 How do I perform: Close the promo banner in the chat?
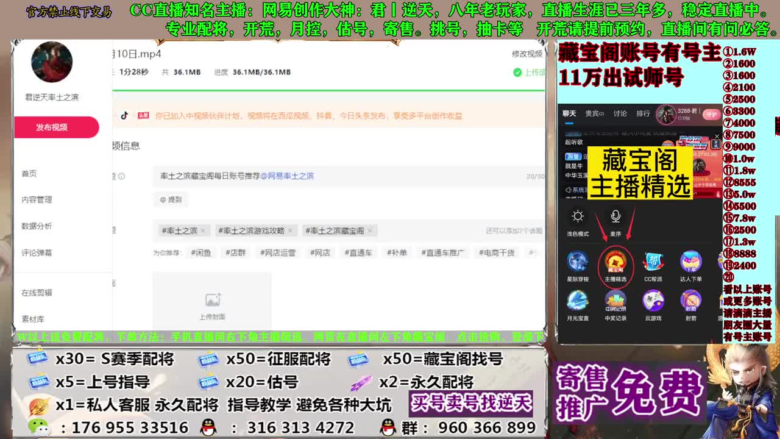pos(717,137)
